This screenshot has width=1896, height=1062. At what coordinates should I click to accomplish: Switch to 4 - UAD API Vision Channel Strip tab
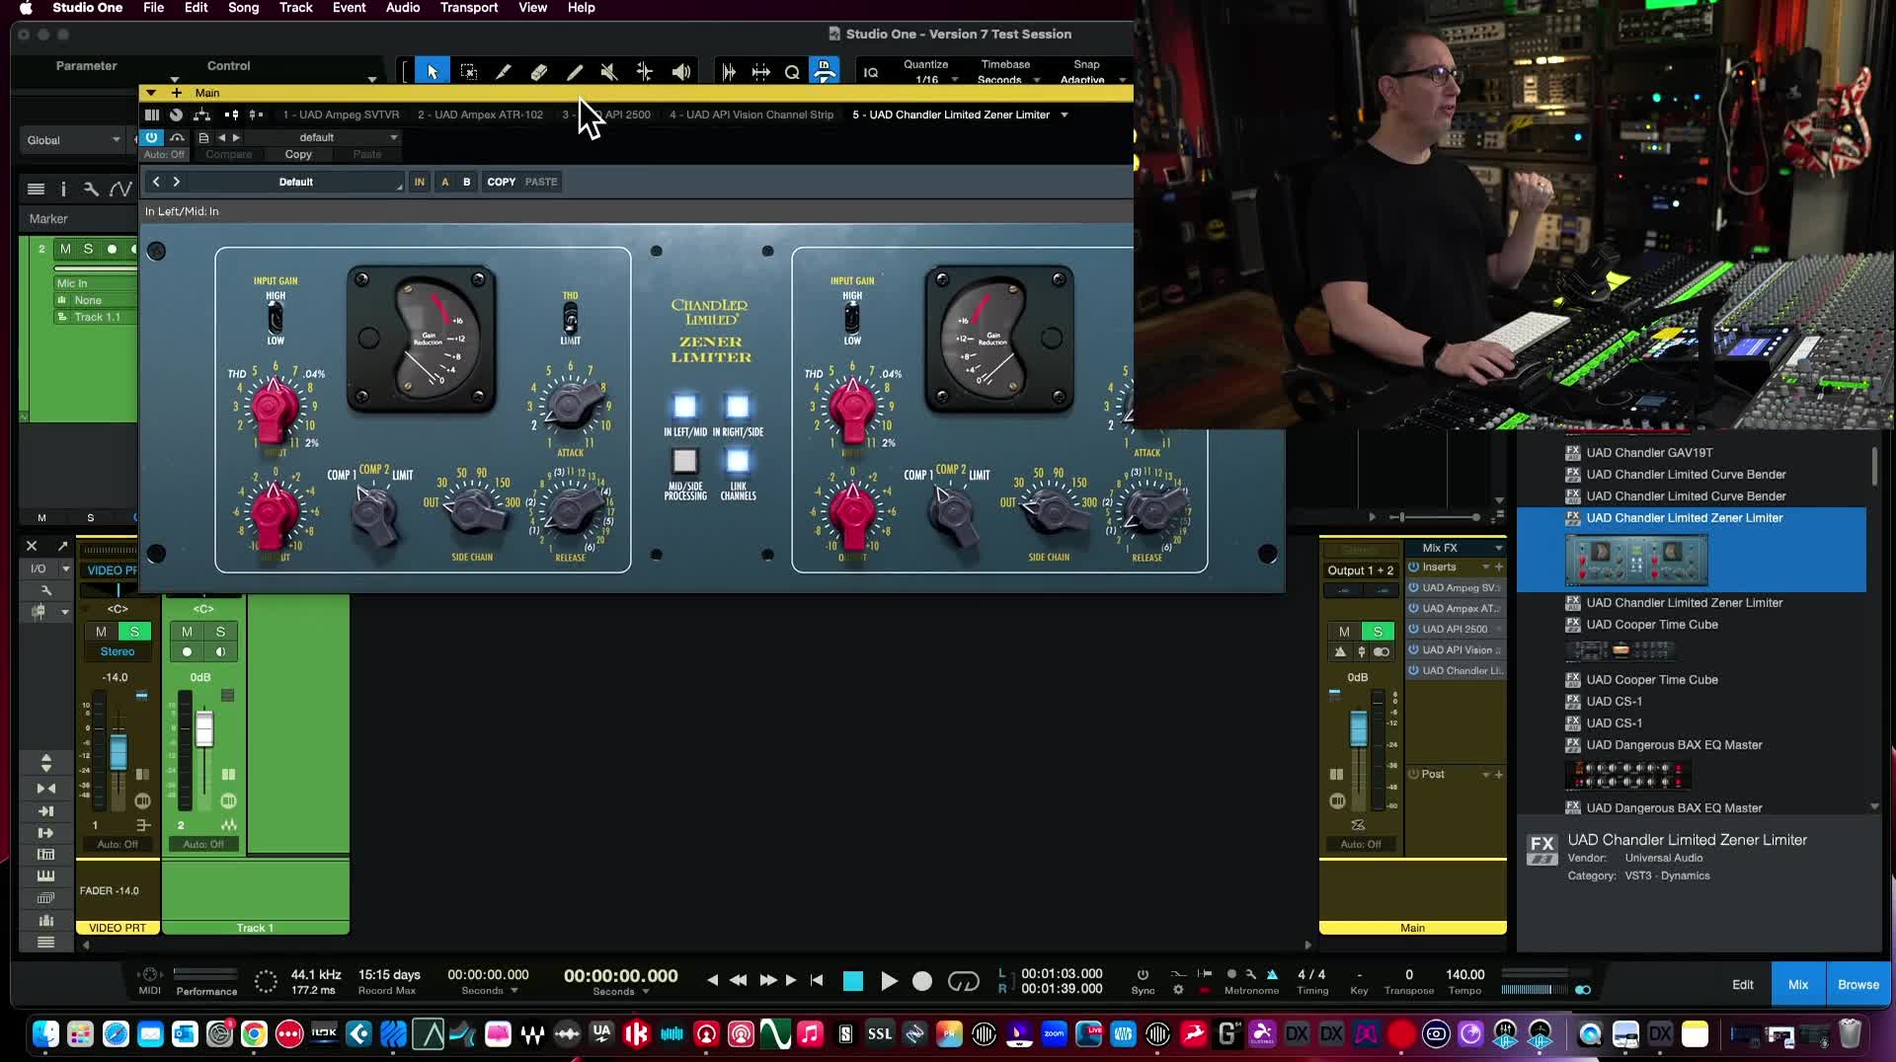click(x=751, y=114)
